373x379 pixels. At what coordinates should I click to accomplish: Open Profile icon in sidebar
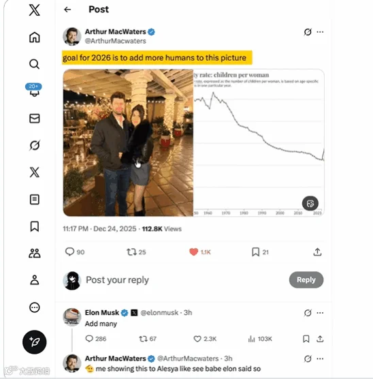(x=35, y=280)
